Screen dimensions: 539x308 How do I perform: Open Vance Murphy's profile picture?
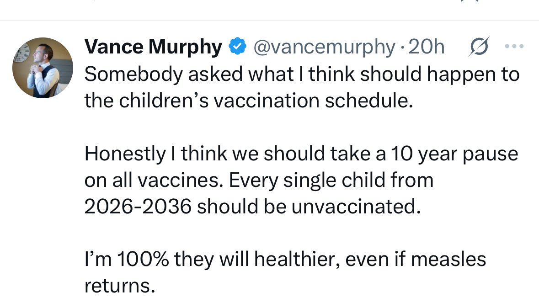(43, 68)
